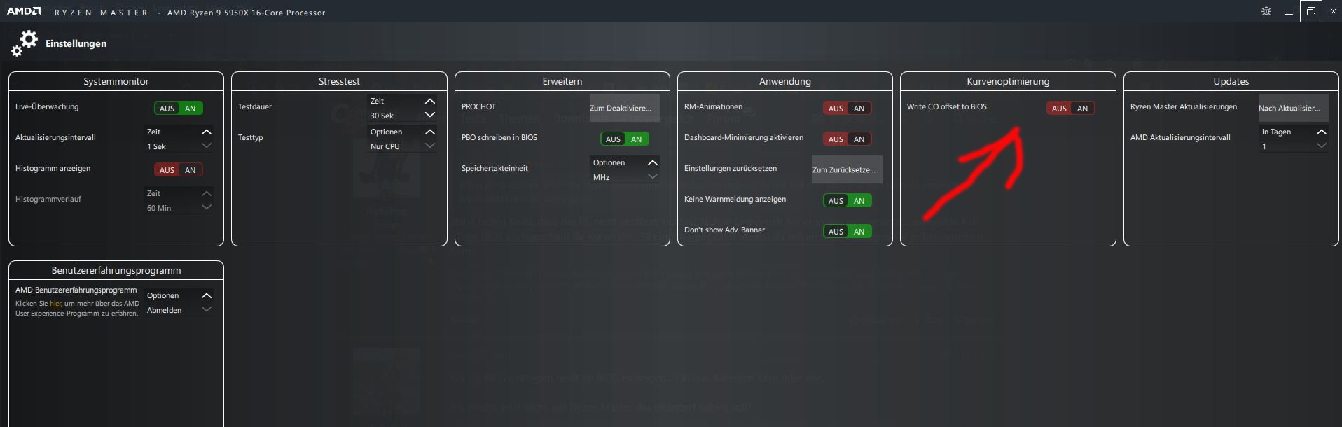Screen dimensions: 1342x427
Task: Increase Testdauer with up arrow
Action: 430,101
